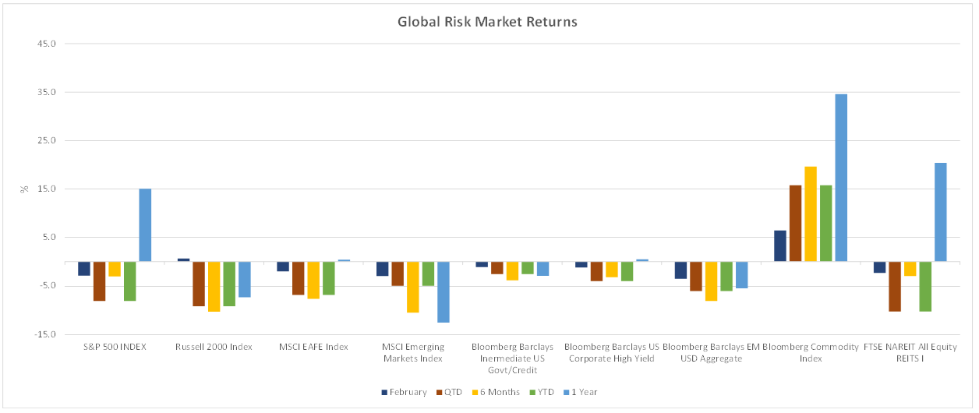Click the Bloomberg Commodity Index 6 Months bar
This screenshot has height=413, width=979.
click(810, 214)
